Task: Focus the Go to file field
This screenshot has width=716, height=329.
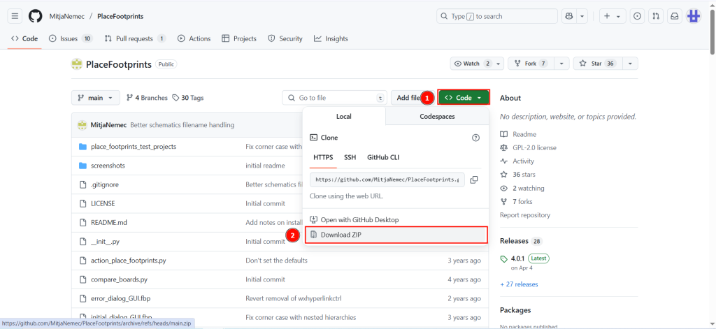Action: click(x=335, y=98)
